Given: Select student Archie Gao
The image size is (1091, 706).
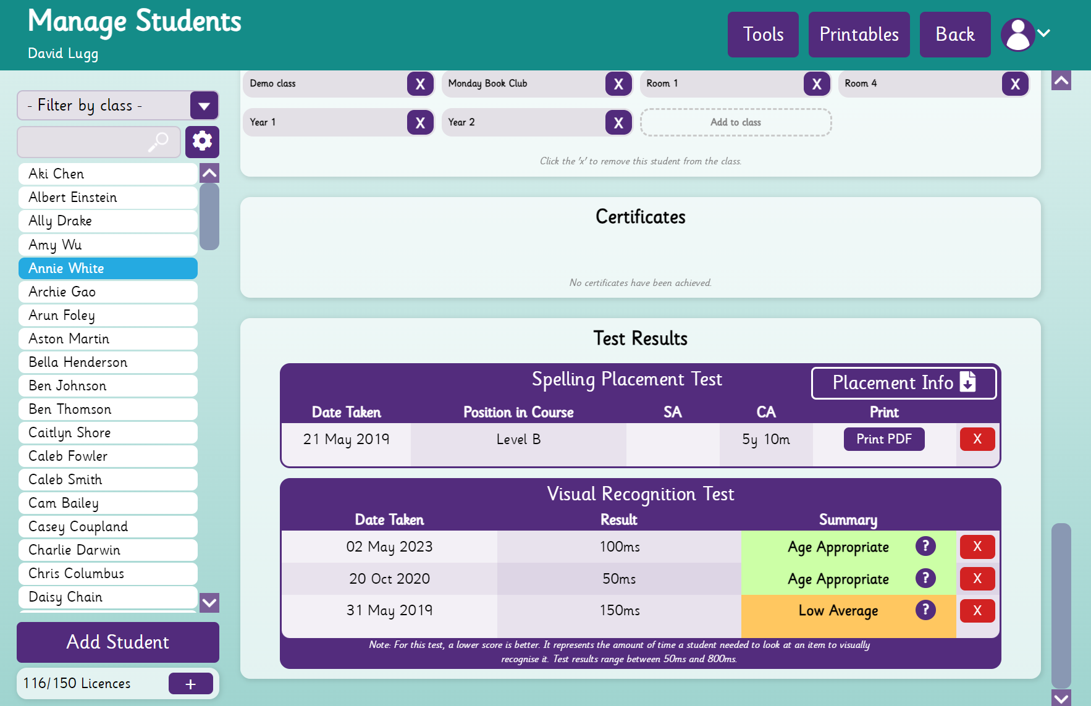Looking at the screenshot, I should tap(108, 292).
